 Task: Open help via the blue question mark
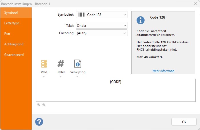[39, 122]
